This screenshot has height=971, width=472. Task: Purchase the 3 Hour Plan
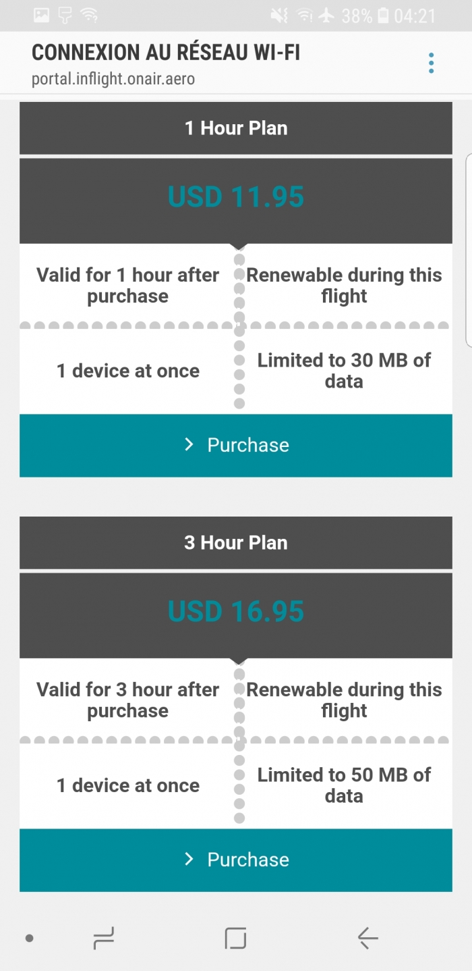236,860
